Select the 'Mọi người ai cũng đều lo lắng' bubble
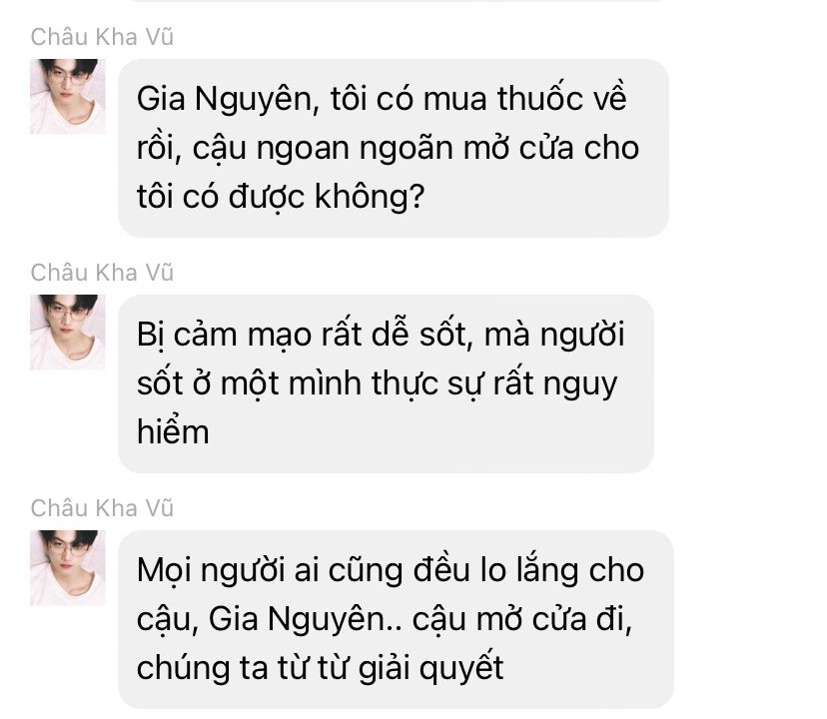 coord(397,620)
